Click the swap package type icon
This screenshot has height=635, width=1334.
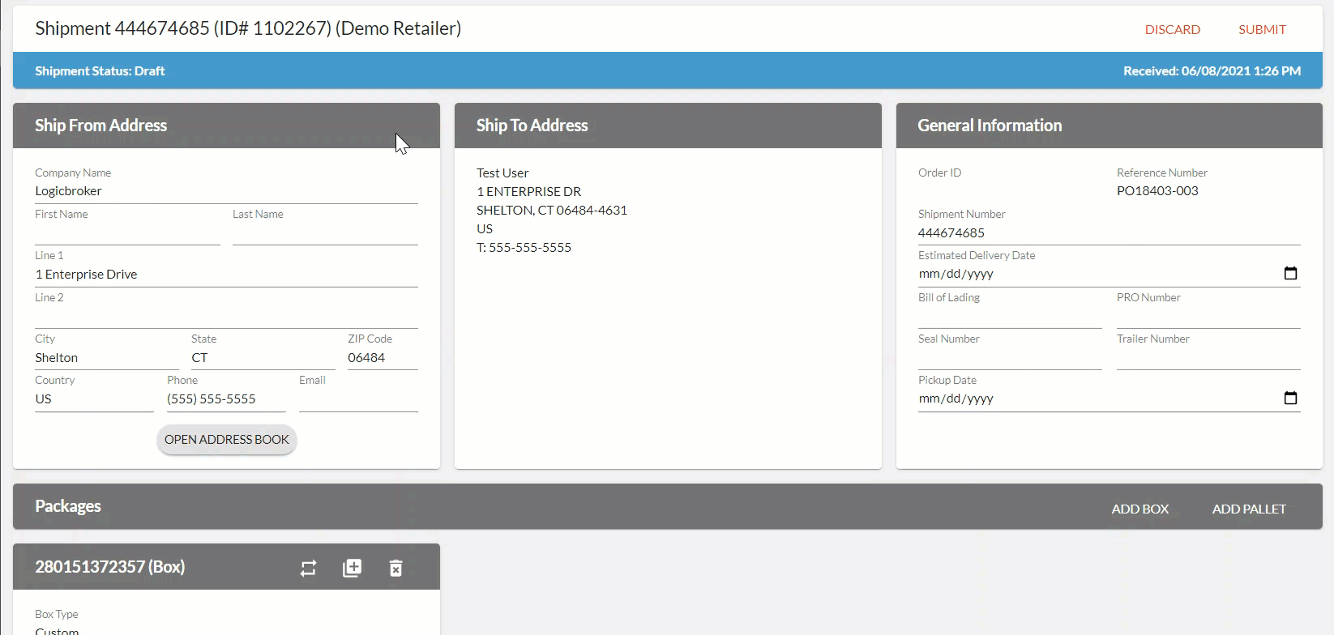click(x=308, y=568)
